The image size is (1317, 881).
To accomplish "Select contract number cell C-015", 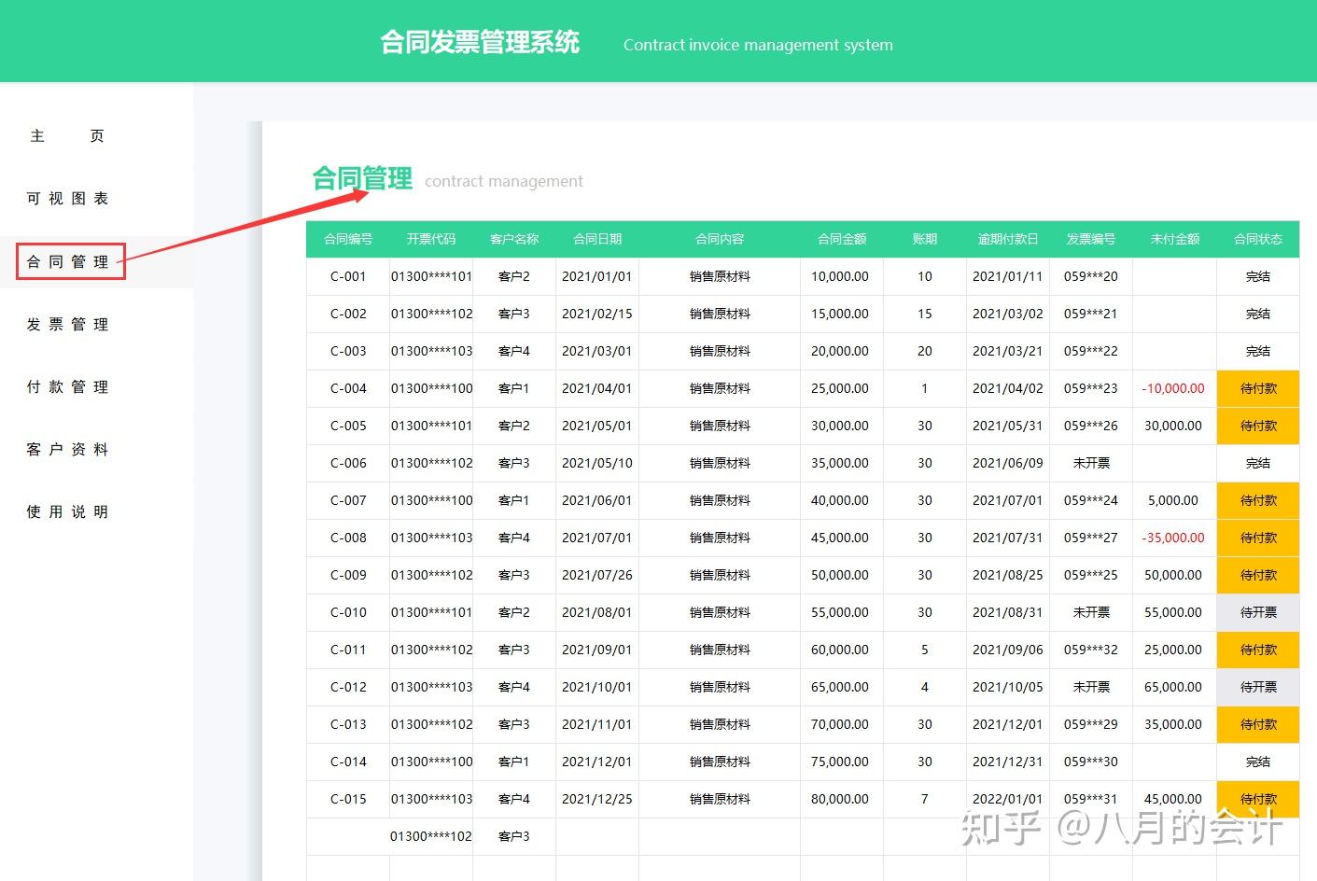I will click(x=348, y=799).
